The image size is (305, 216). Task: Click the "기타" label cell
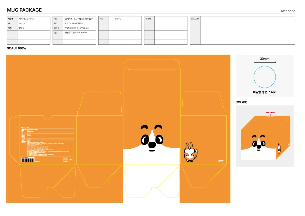[x=58, y=33]
